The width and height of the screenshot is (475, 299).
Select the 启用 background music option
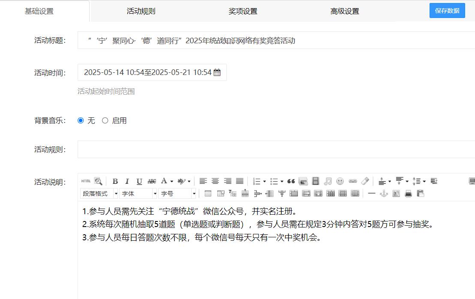point(105,120)
